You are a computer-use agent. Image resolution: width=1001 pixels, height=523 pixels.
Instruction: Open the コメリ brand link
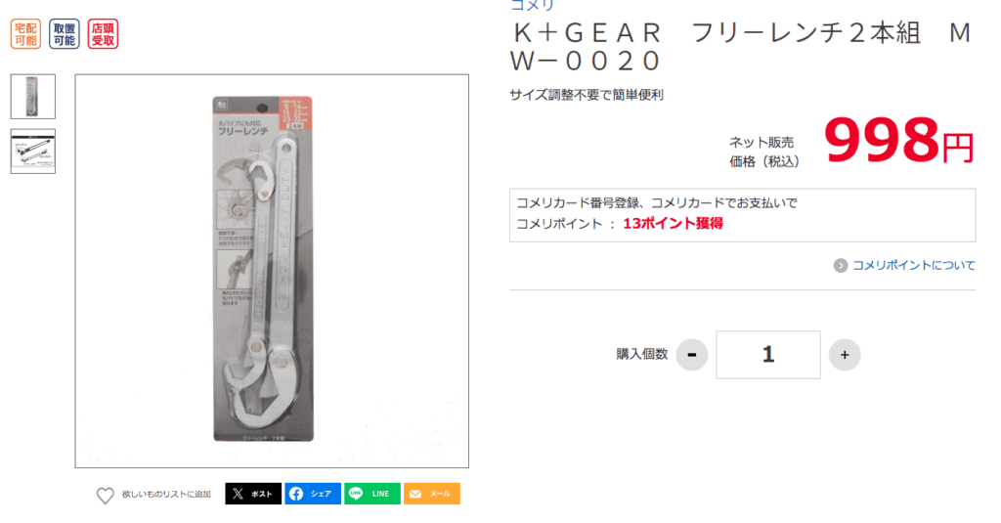point(533,5)
